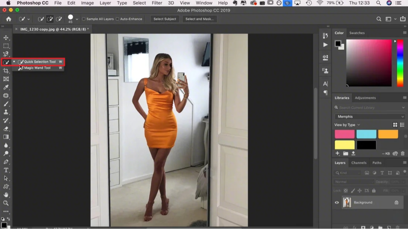Enable the Sample All Layers checkbox
408x229 pixels.
(84, 19)
